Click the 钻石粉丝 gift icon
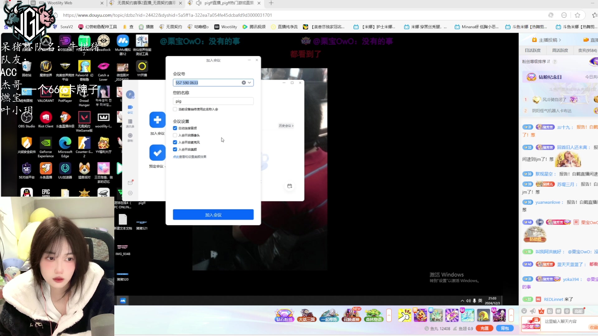 click(284, 315)
